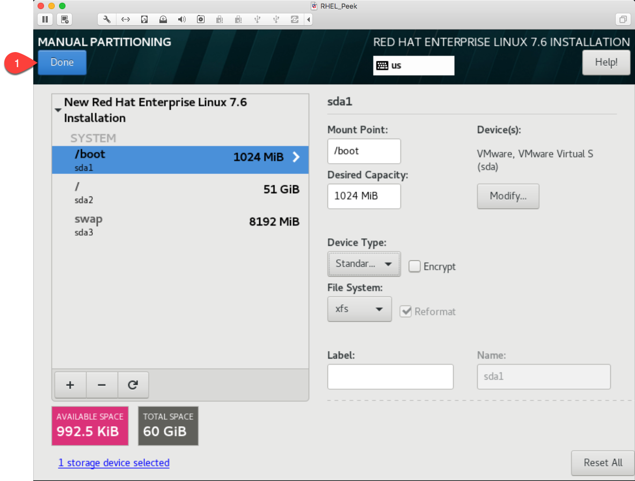Click the enter full-window icon at top right

tap(623, 19)
